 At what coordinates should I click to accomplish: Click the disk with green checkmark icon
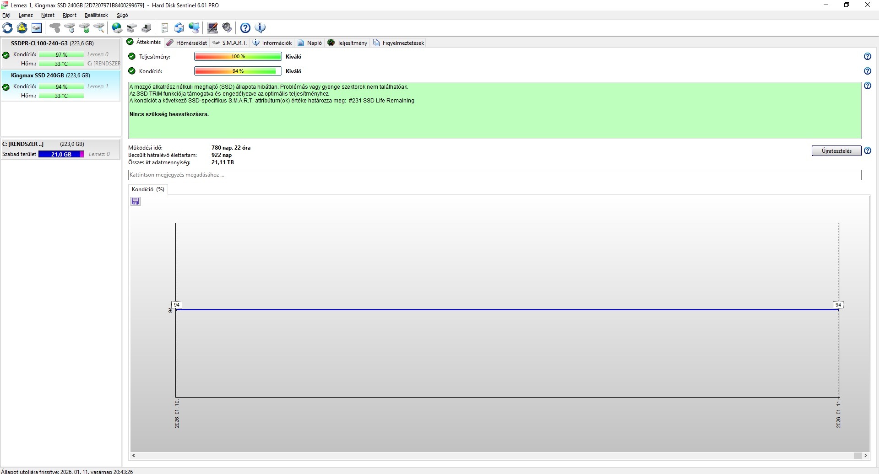pos(84,28)
